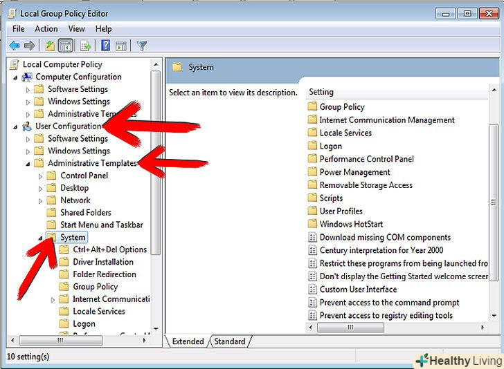Select Ctrl+Alt+Del Options in the tree

109,249
